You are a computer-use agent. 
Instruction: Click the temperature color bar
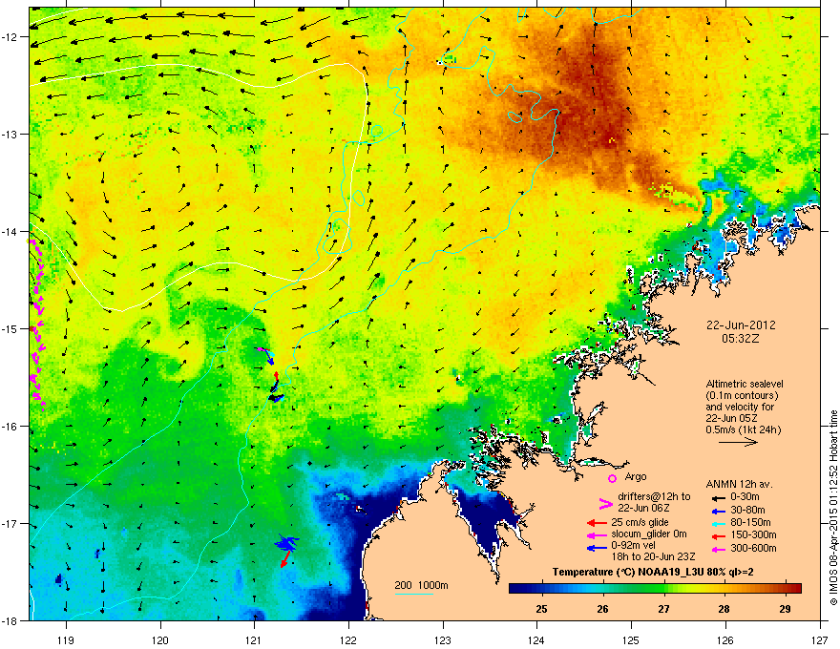655,589
